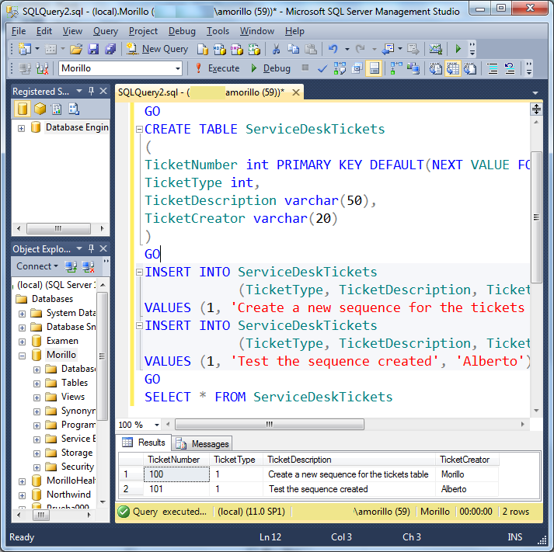Open a new Analysis Services XMLA query

point(254,49)
